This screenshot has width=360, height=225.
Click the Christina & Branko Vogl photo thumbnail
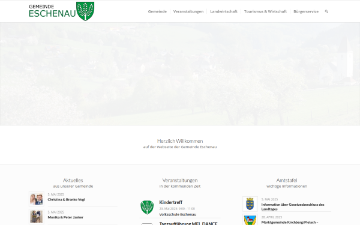[37, 199]
